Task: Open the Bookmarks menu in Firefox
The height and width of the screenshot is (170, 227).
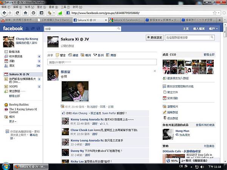Action: click(53, 7)
